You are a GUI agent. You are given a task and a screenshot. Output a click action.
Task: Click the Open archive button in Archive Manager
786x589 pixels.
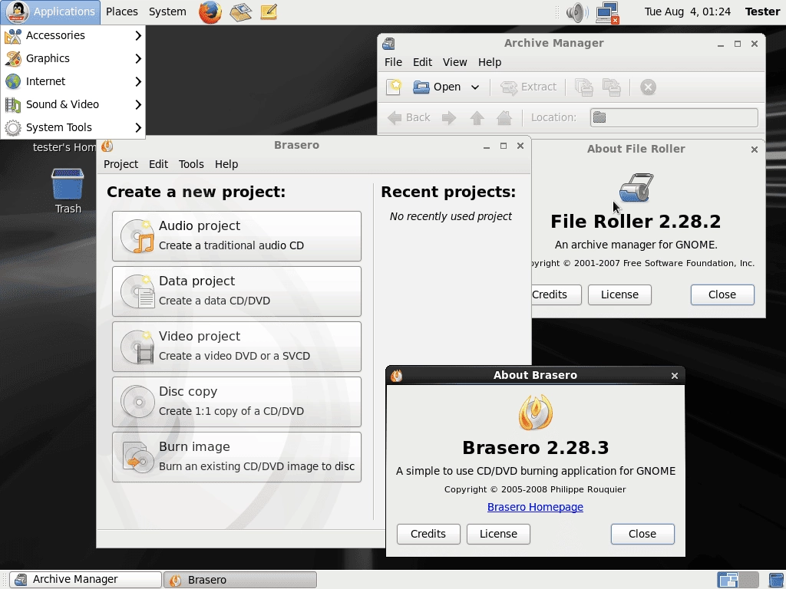(x=437, y=87)
